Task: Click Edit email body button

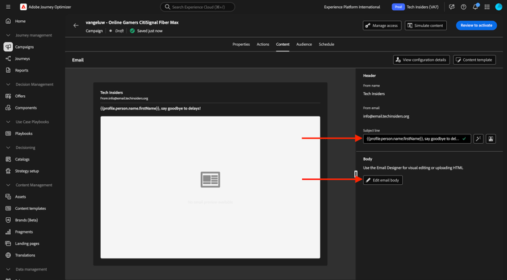Action: [x=383, y=180]
